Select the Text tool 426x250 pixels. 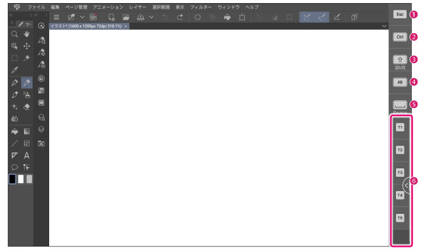pos(26,155)
